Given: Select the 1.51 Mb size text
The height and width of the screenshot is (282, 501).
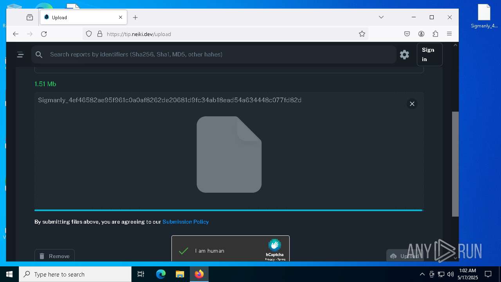Looking at the screenshot, I should tap(45, 84).
